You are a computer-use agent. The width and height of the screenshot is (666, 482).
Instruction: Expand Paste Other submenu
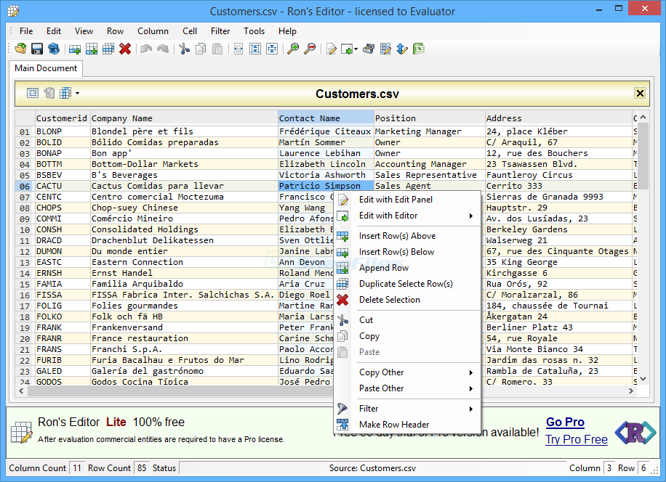pyautogui.click(x=407, y=388)
